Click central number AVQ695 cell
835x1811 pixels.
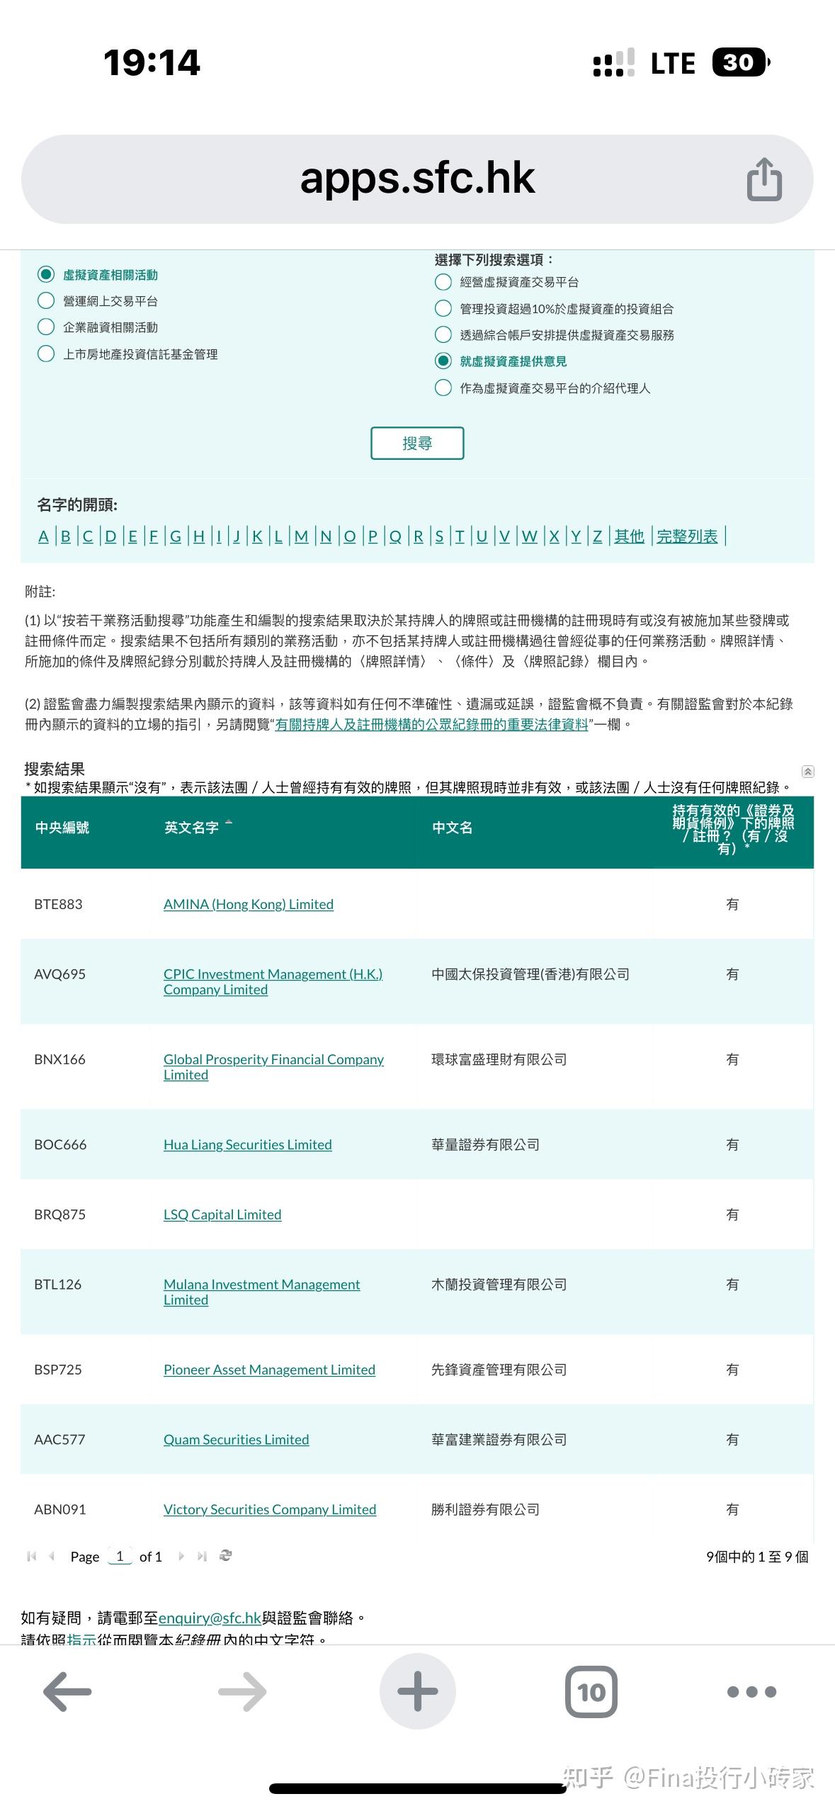click(x=59, y=974)
